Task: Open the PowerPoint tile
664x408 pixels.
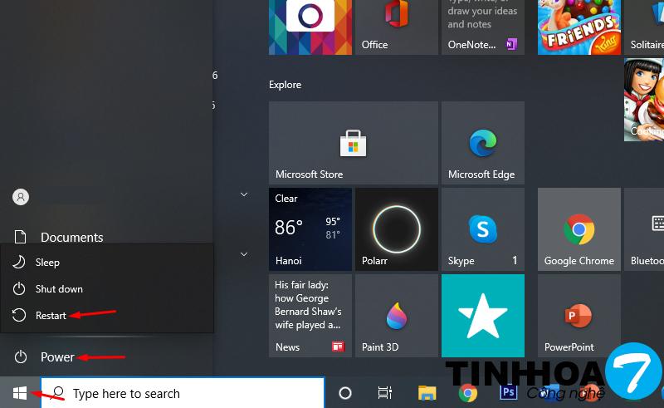Action: (579, 316)
